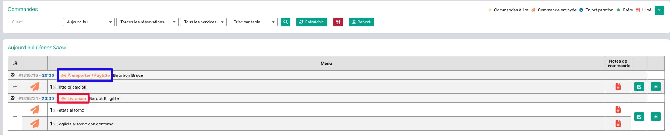
Task: Open order note for Fritto di carciofi
Action: pyautogui.click(x=618, y=87)
